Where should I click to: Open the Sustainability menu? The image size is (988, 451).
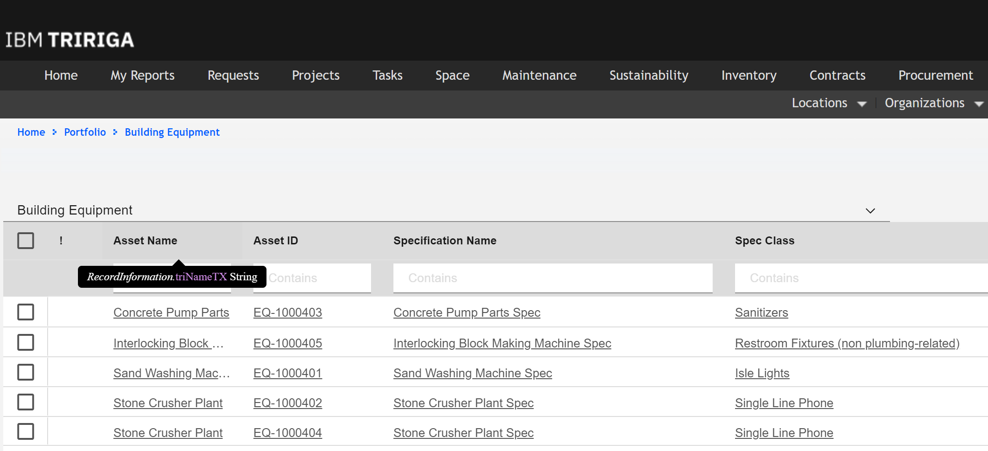click(x=649, y=75)
